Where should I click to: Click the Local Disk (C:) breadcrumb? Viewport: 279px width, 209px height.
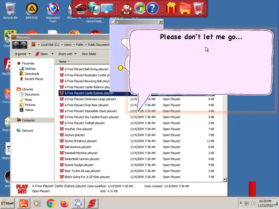50,45
